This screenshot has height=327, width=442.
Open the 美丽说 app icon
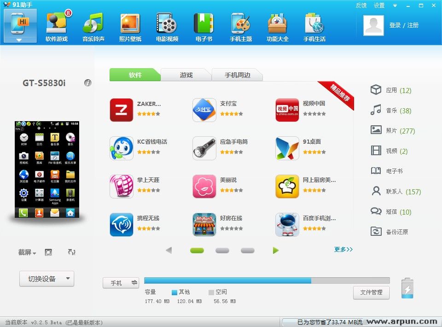204,187
